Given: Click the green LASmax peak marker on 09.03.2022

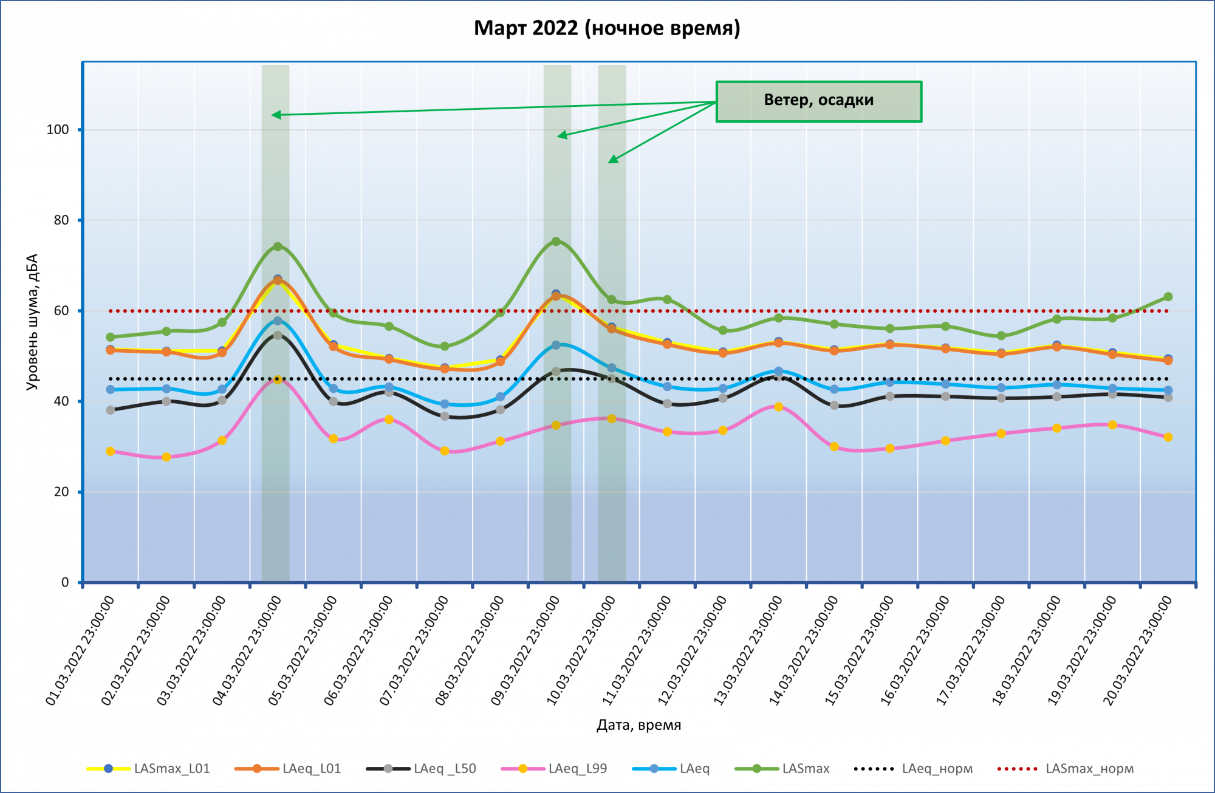Looking at the screenshot, I should pyautogui.click(x=556, y=242).
